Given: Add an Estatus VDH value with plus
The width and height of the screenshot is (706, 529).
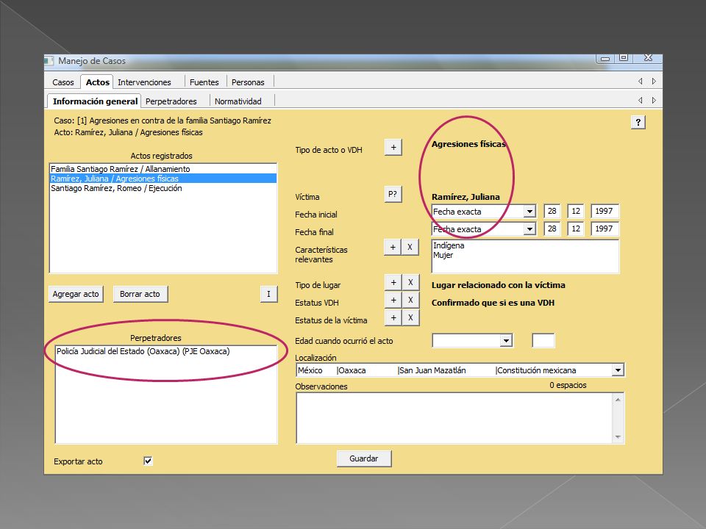Looking at the screenshot, I should point(393,300).
